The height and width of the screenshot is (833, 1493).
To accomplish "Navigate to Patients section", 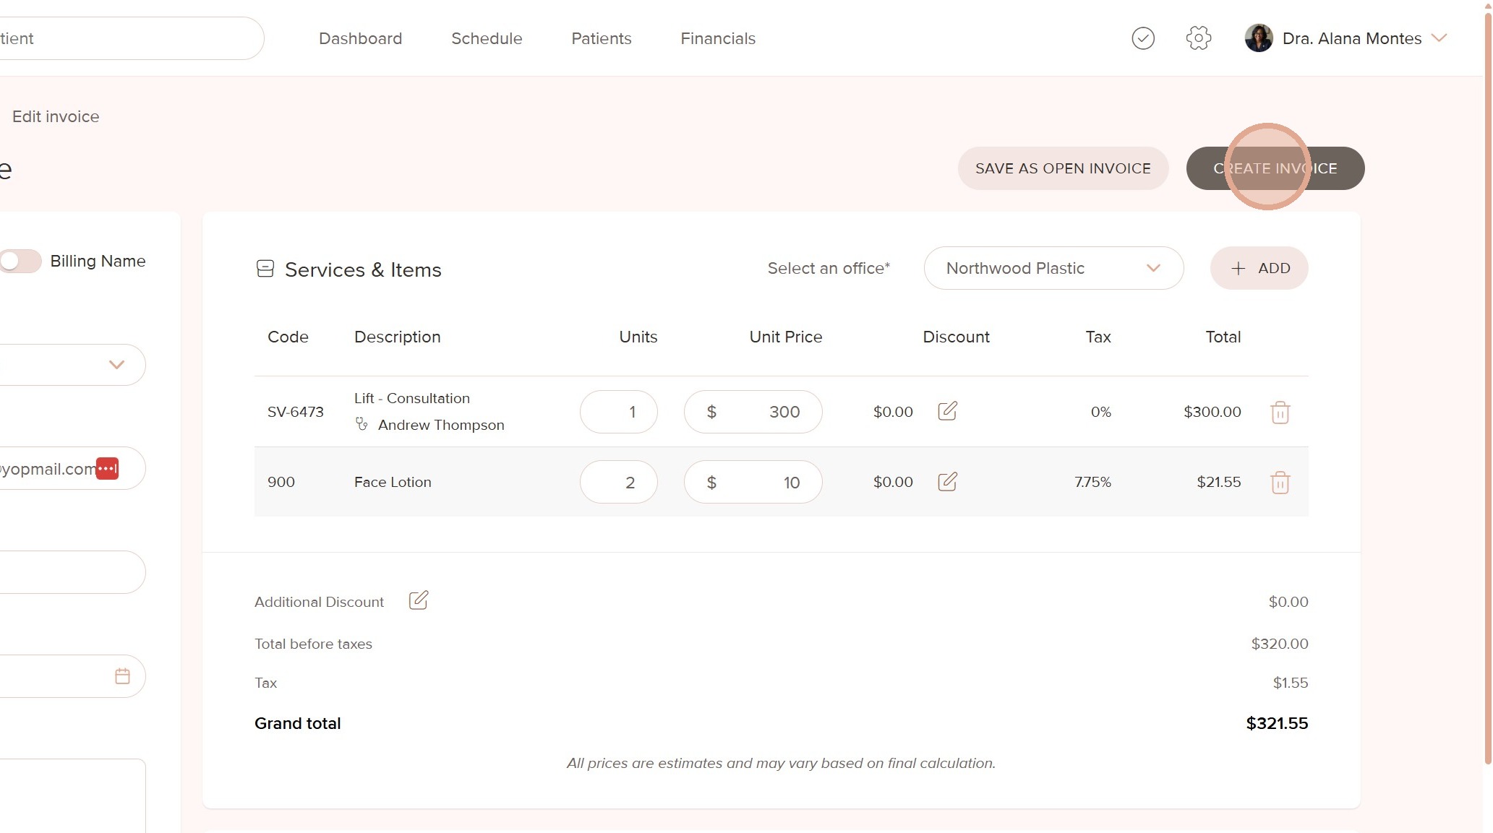I will click(601, 38).
